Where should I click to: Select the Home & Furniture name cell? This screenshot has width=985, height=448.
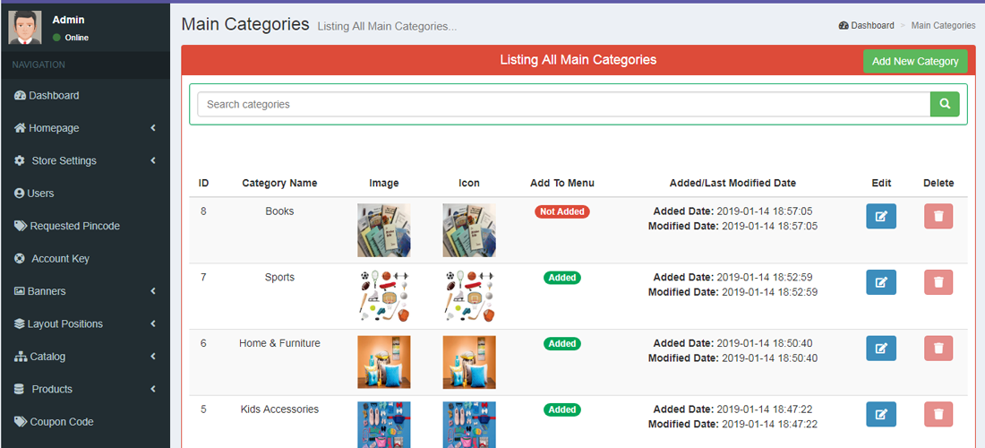coord(279,344)
